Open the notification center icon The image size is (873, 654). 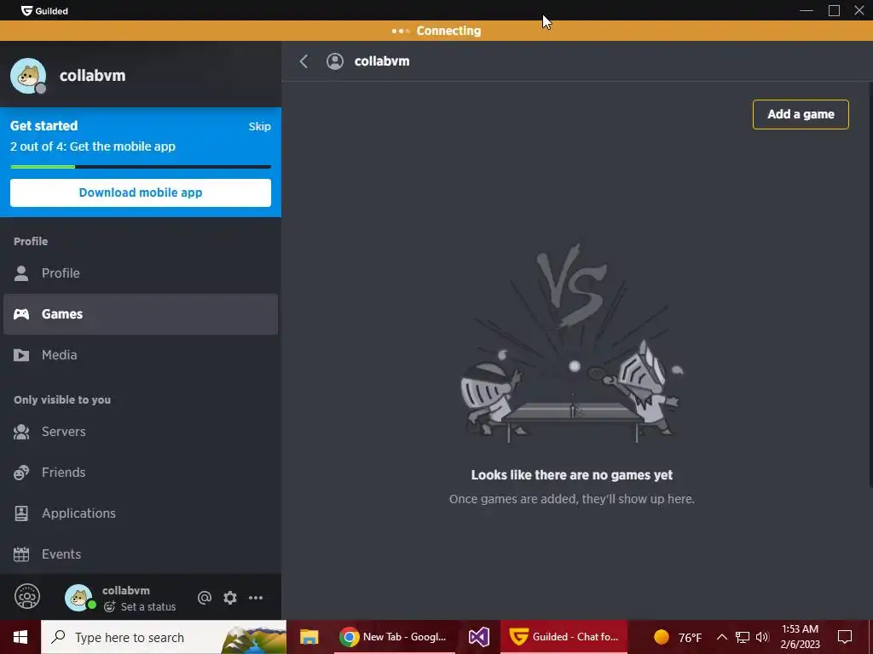[x=845, y=637]
